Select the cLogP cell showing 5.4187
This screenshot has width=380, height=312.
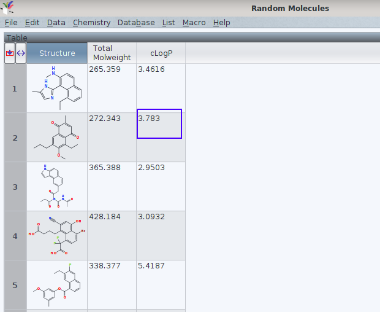(161, 284)
